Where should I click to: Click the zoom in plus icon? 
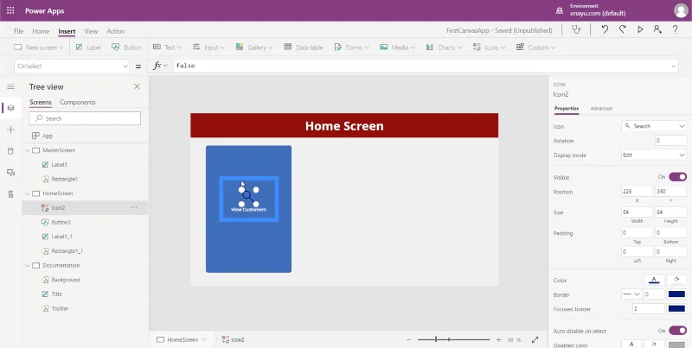(x=498, y=339)
